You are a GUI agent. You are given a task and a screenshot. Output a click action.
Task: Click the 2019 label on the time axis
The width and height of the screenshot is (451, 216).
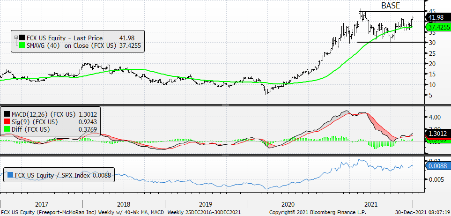pos(206,204)
